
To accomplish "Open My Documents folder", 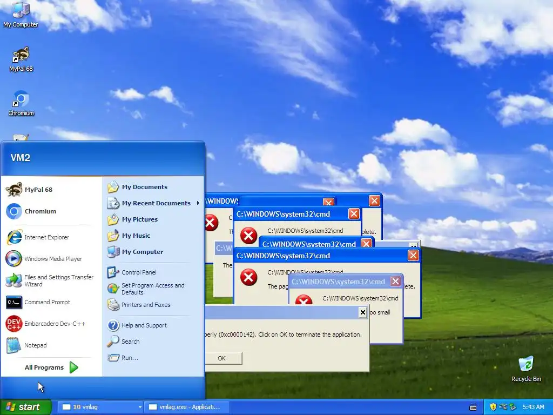I will coord(153,186).
